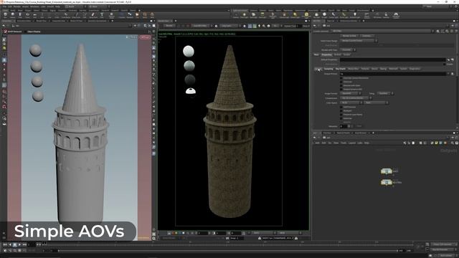Select the Curve Bezier shelf tool

[65, 15]
